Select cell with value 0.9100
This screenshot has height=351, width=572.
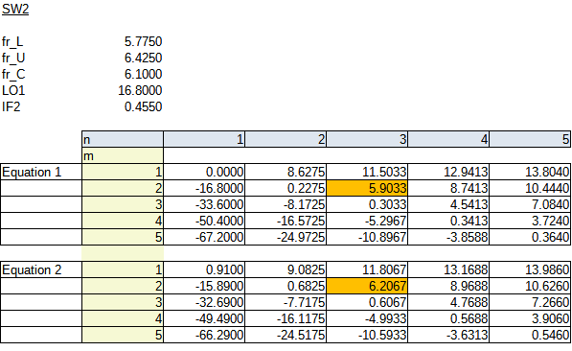(x=204, y=269)
